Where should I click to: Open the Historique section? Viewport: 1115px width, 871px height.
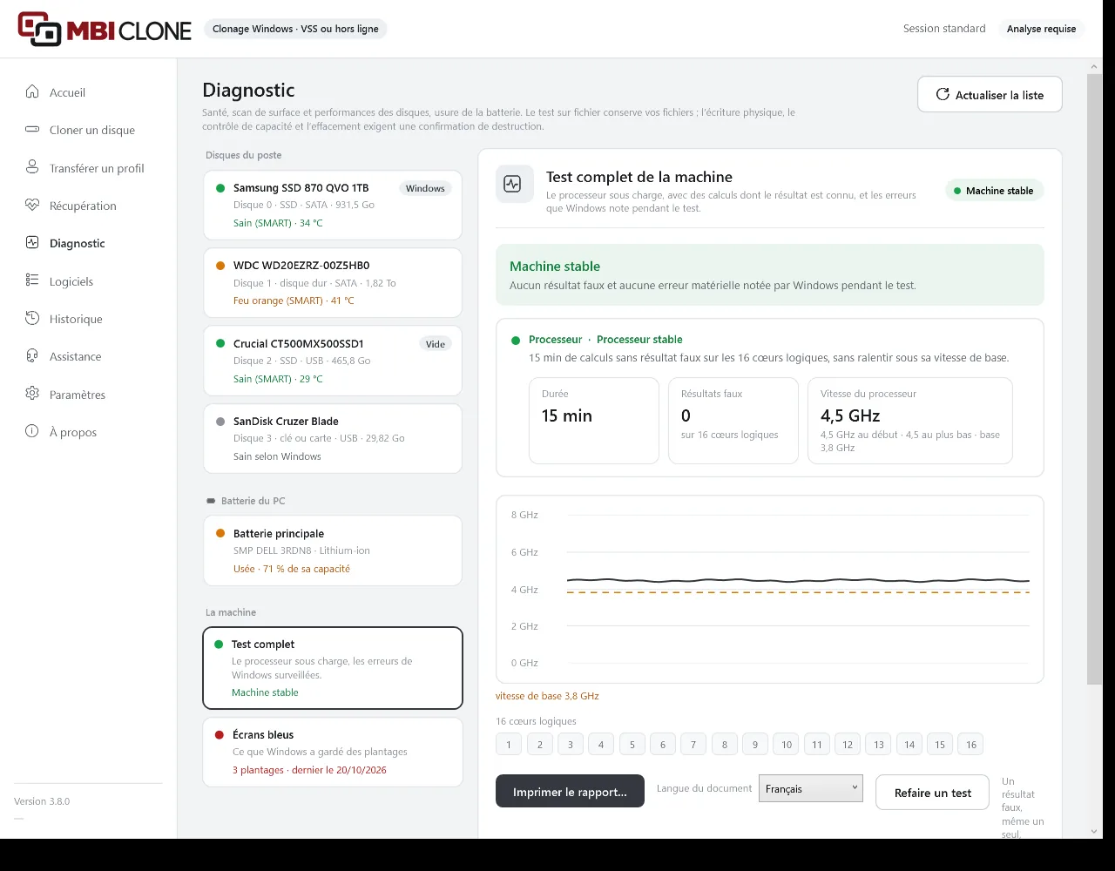pyautogui.click(x=90, y=319)
